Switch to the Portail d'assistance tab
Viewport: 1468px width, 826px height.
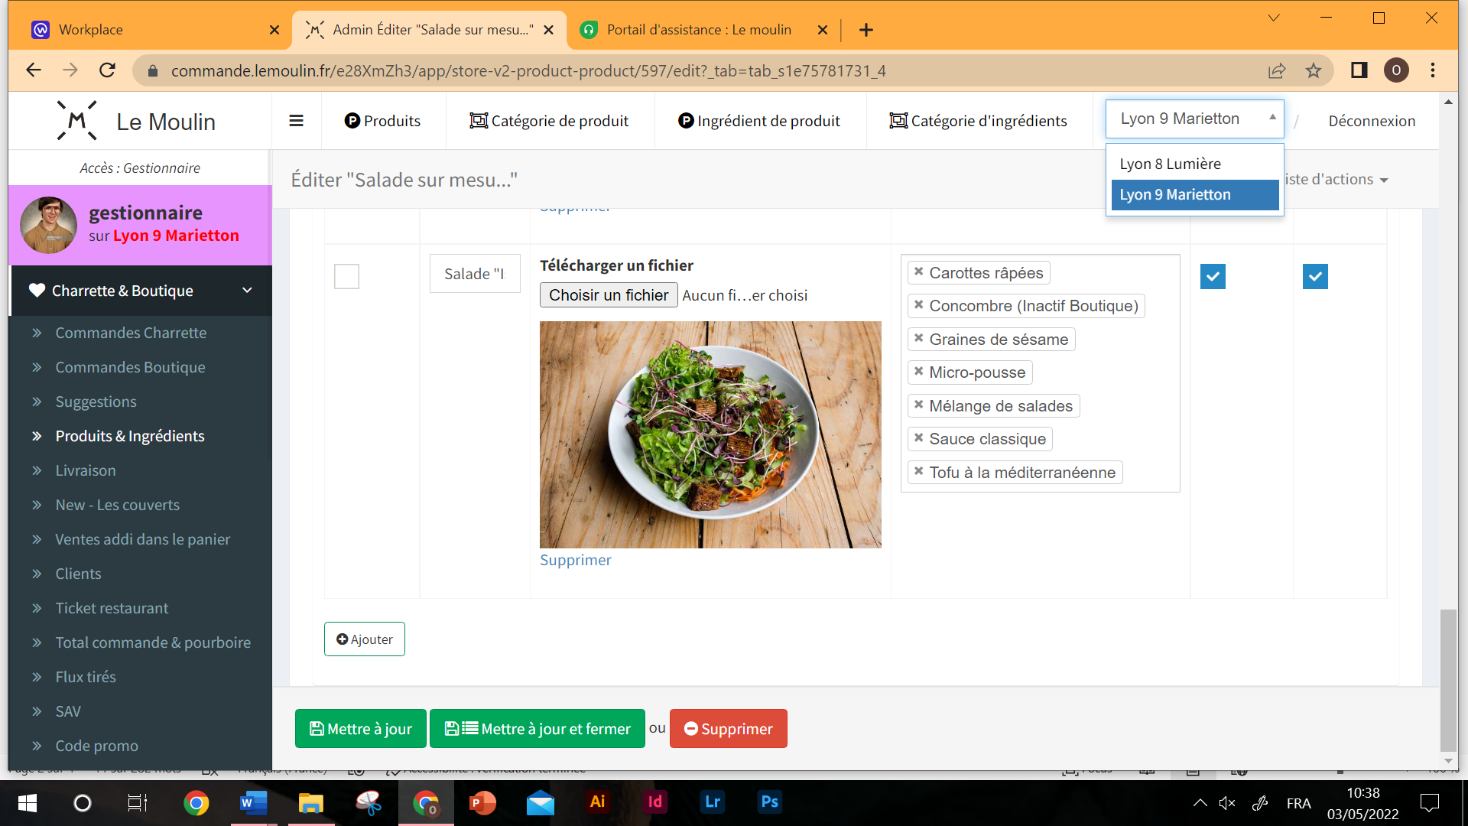coord(698,30)
